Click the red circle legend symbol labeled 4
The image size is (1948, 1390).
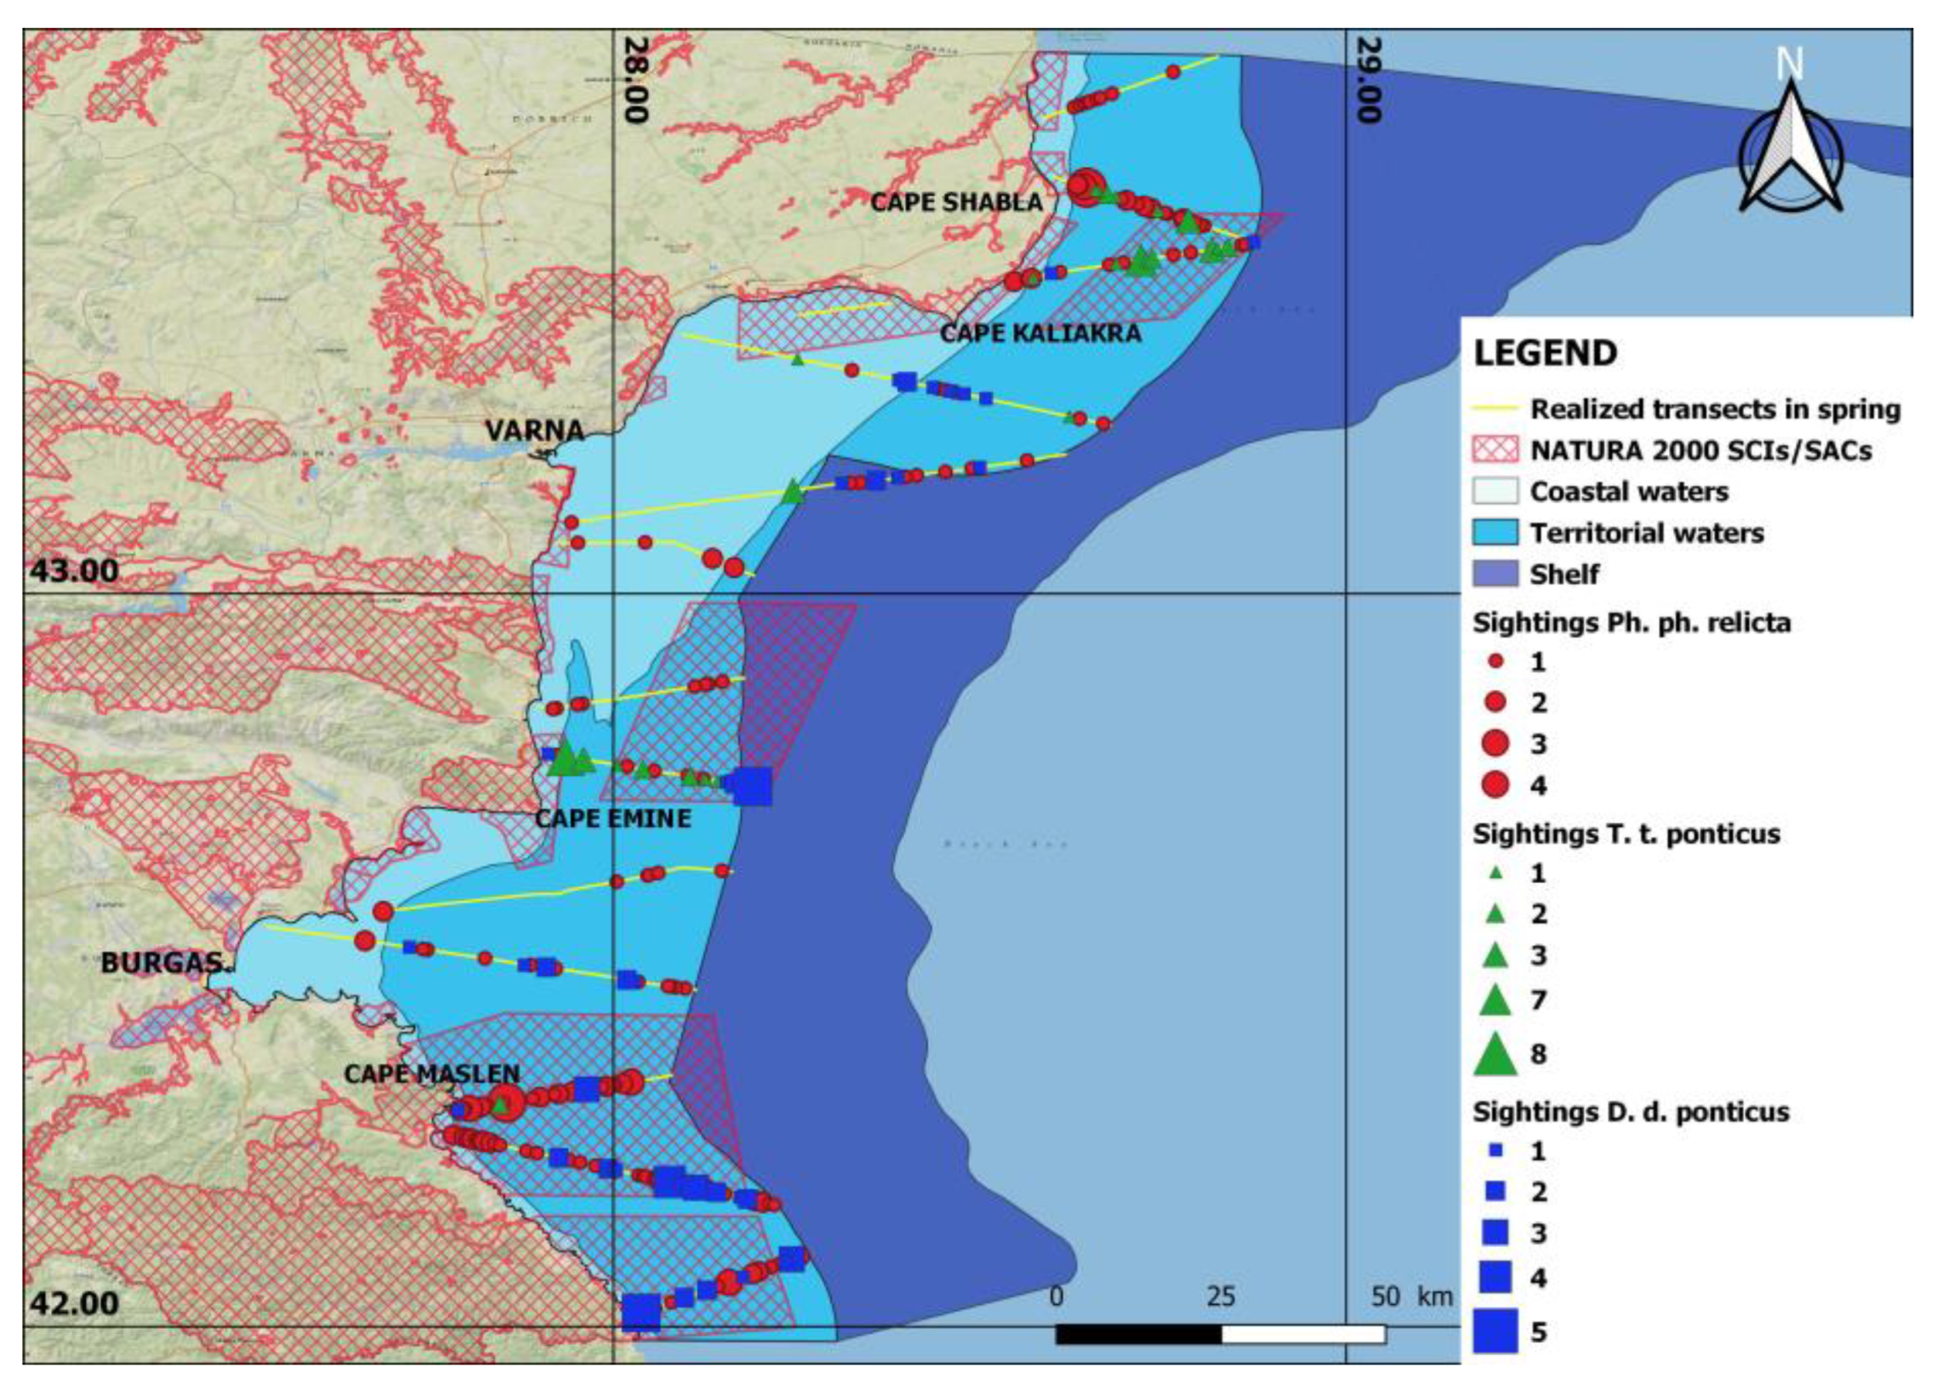pos(1495,784)
